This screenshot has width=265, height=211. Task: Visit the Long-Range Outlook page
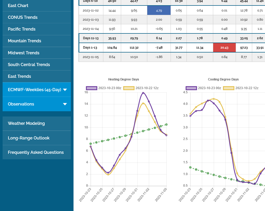click(29, 138)
